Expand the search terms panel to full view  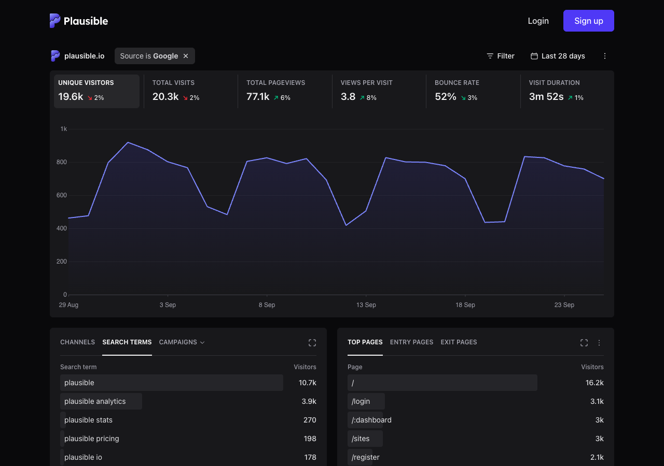tap(312, 343)
